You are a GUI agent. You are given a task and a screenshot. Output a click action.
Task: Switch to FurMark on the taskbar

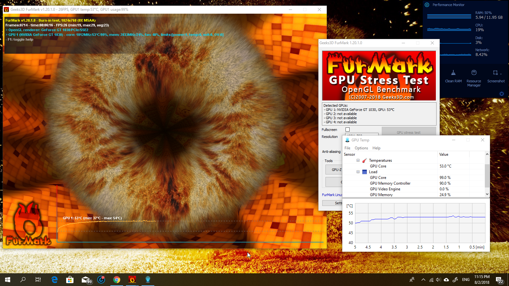132,280
